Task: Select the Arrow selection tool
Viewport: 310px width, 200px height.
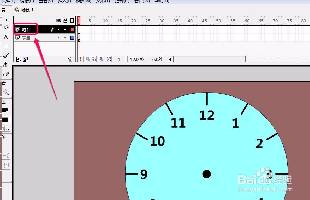Action: pos(6,19)
